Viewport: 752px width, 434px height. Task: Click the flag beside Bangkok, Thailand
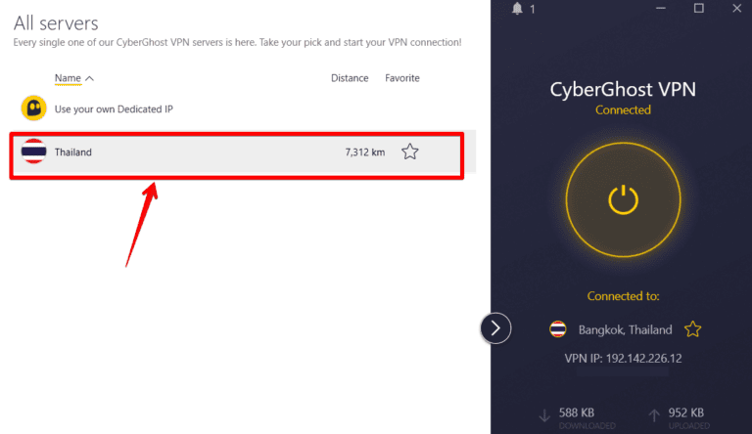coord(558,329)
